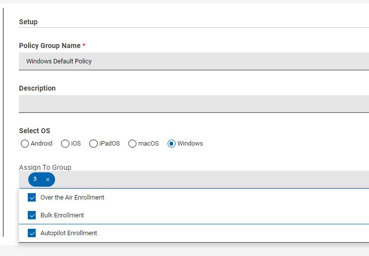
Task: Click the Autopilot Enrollment option text
Action: click(x=69, y=233)
